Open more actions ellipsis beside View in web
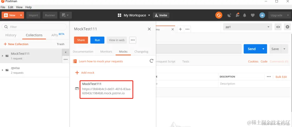Image resolution: width=292 pixels, height=127 pixels. click(x=132, y=40)
